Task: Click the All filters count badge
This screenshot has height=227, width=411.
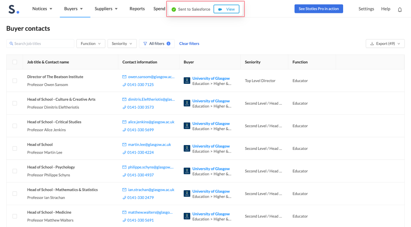Action: [168, 43]
